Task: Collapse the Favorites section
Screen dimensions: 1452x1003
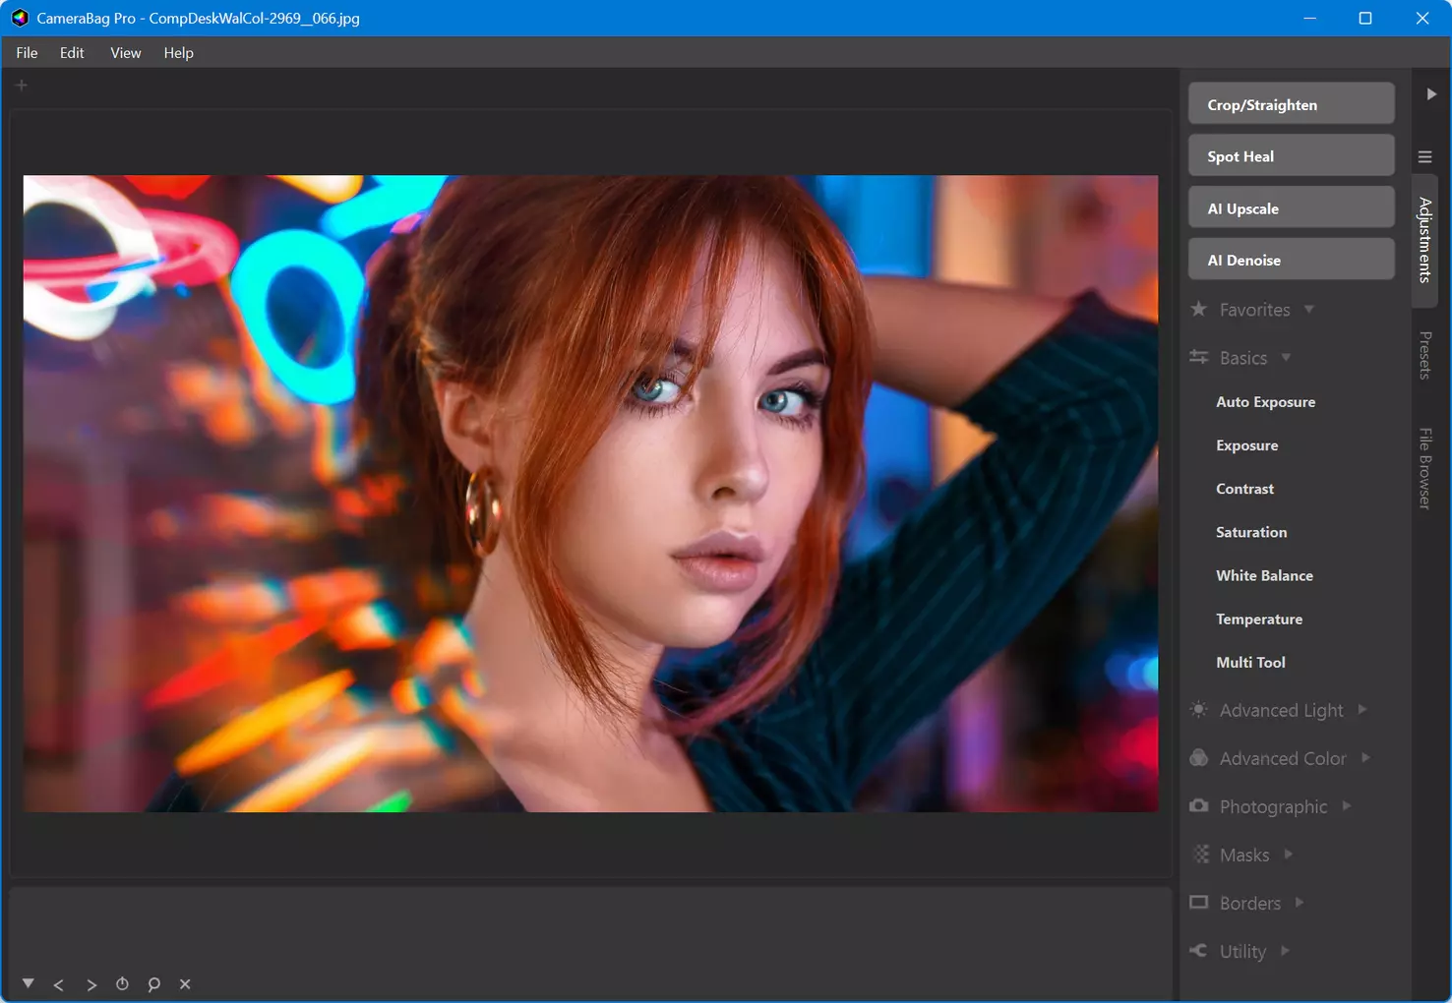Action: (1252, 310)
